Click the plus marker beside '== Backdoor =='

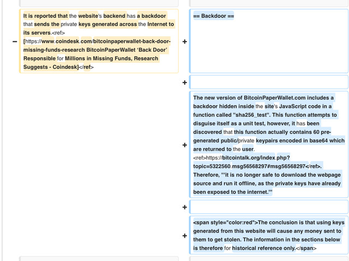pyautogui.click(x=184, y=41)
